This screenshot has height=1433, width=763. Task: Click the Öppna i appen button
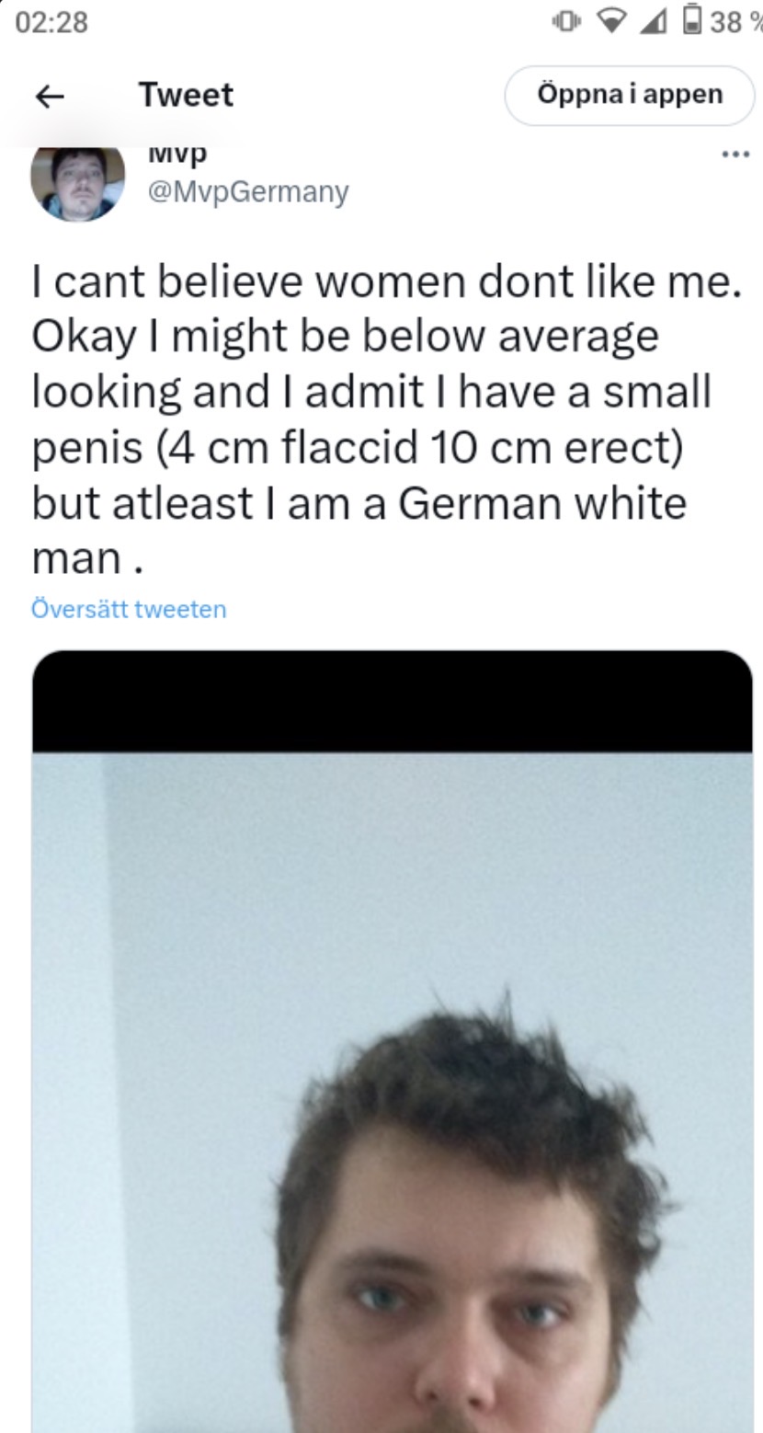click(630, 95)
